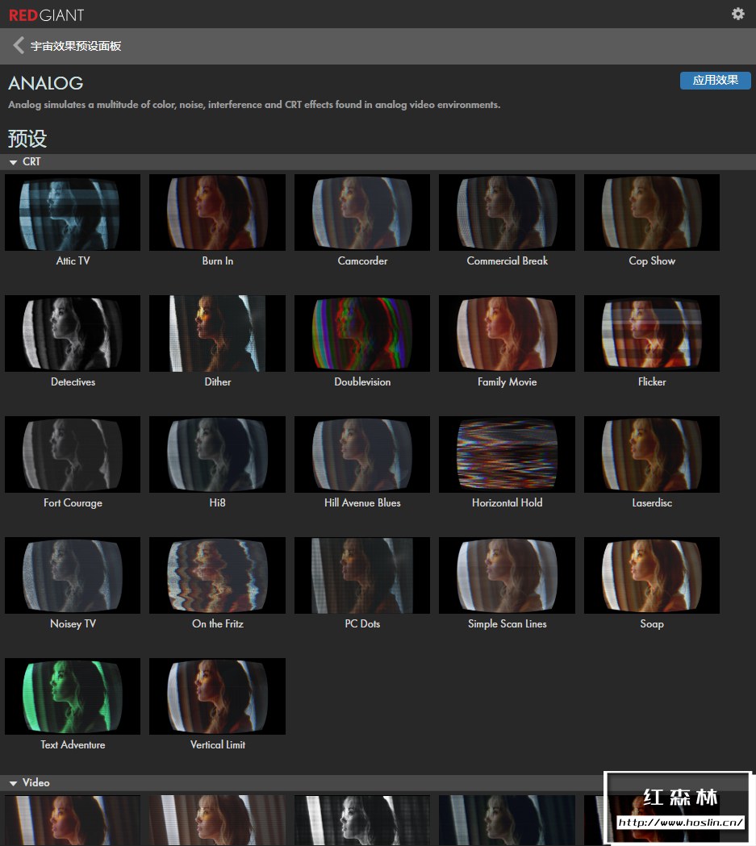Pick the Soap preset thumbnail
The width and height of the screenshot is (756, 846).
click(x=652, y=574)
